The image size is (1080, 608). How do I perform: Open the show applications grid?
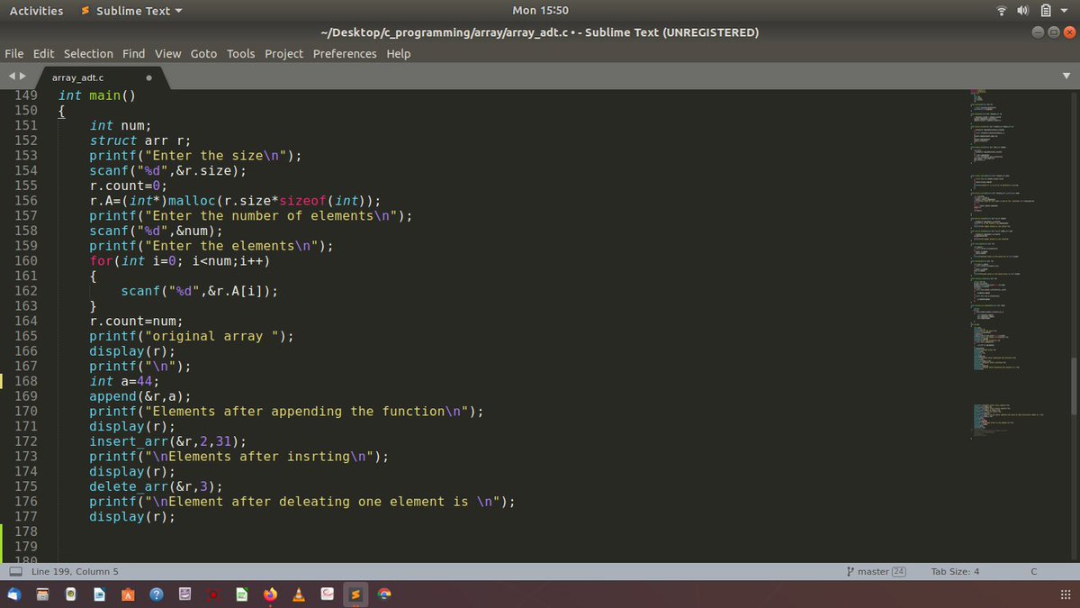click(x=1066, y=594)
